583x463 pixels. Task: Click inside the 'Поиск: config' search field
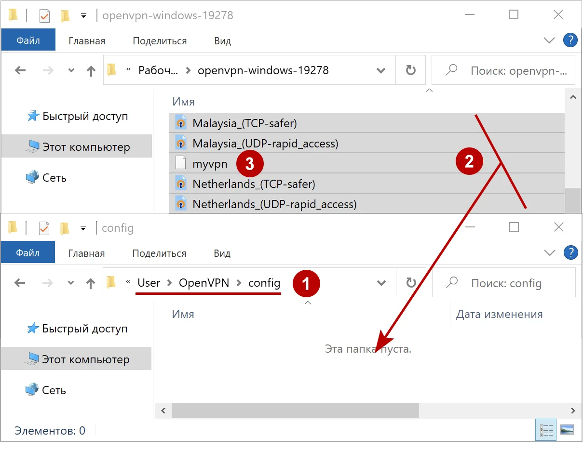[x=506, y=282]
